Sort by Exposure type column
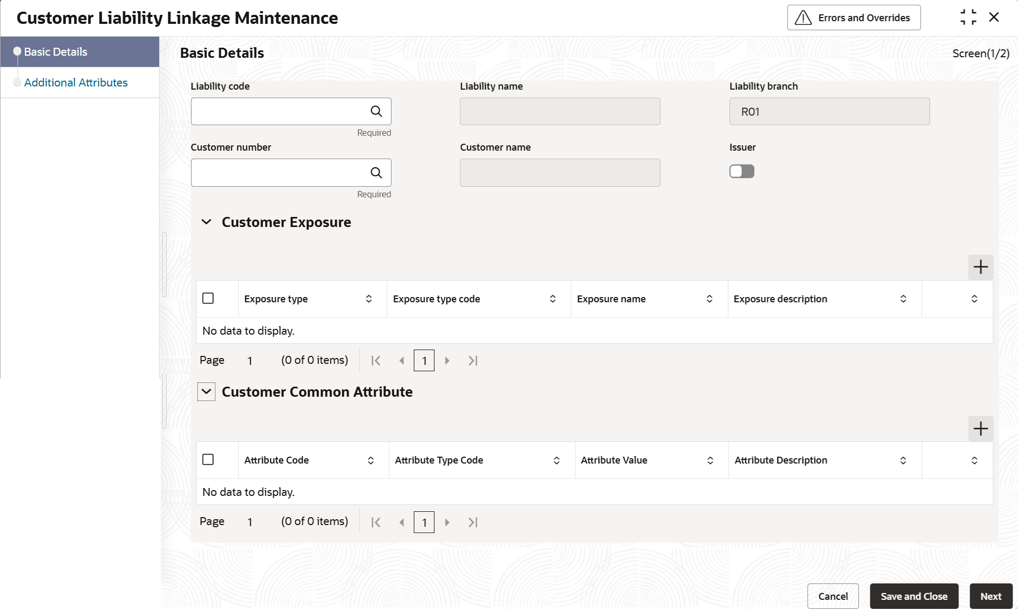The image size is (1018, 611). (369, 299)
